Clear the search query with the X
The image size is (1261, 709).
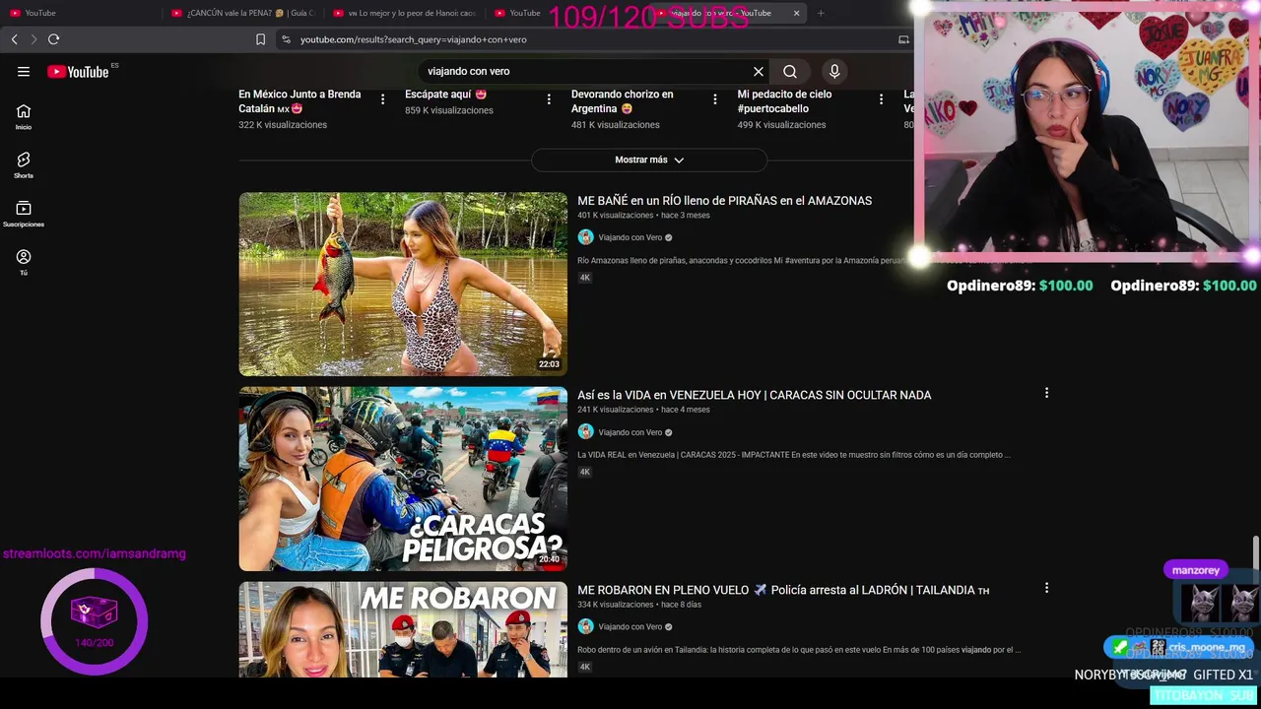point(759,71)
